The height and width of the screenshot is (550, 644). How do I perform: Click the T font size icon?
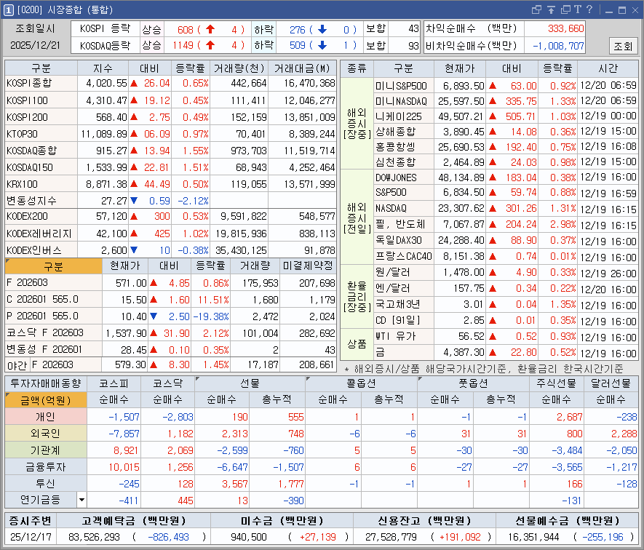click(578, 10)
